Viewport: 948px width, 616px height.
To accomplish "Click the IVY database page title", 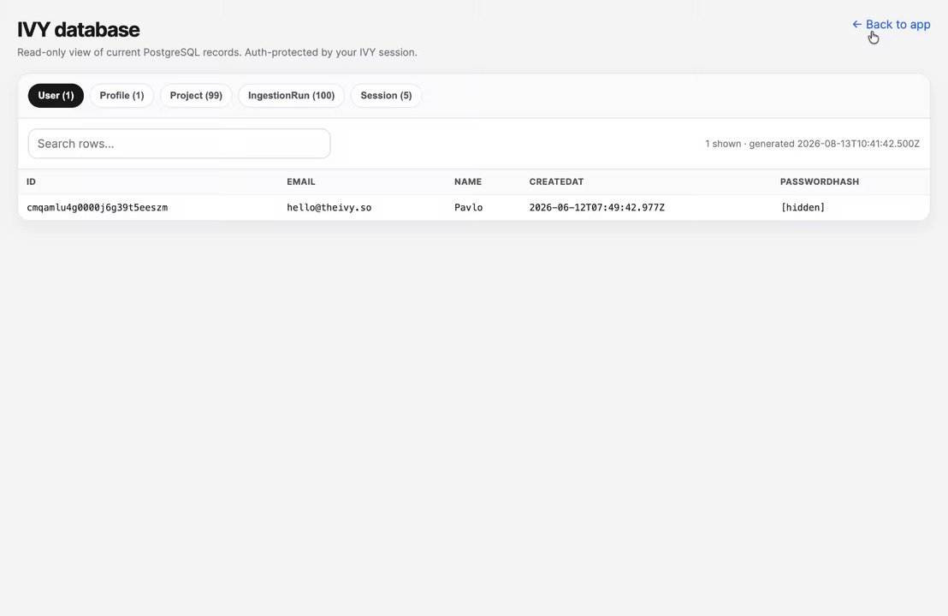I will click(x=79, y=30).
